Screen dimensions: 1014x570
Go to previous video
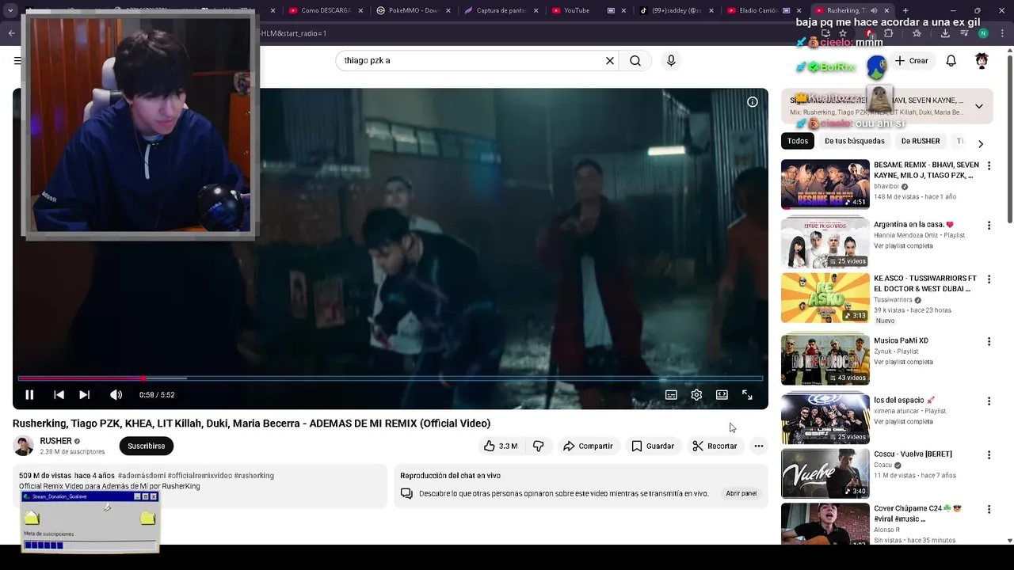[59, 395]
